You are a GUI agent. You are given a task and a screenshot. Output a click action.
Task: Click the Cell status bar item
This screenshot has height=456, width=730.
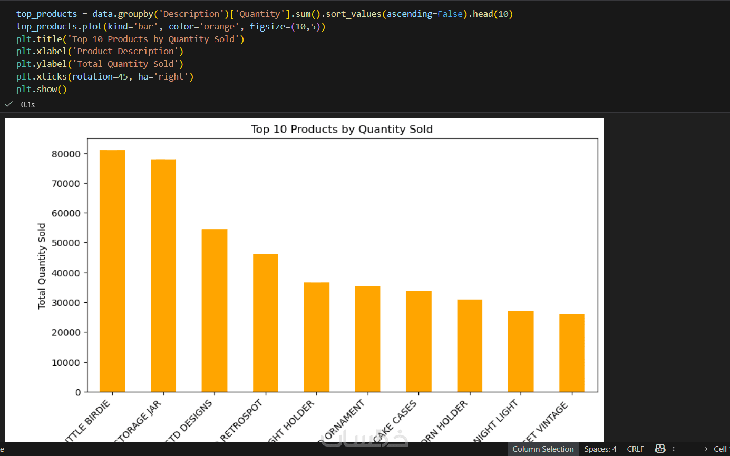pyautogui.click(x=720, y=449)
